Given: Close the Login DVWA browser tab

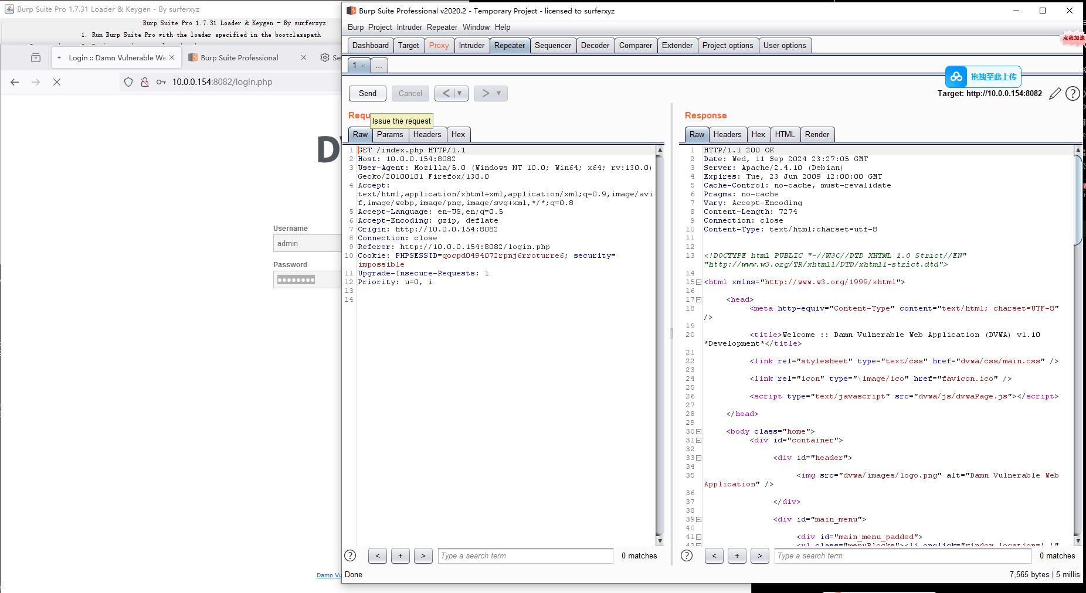Looking at the screenshot, I should [172, 57].
